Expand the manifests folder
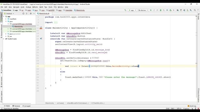 6,19
